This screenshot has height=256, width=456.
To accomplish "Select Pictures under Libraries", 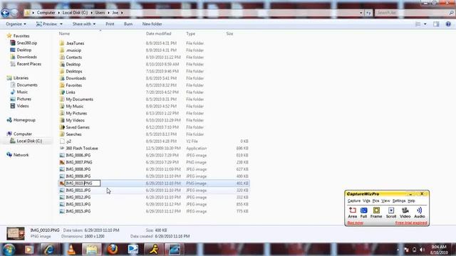I will pyautogui.click(x=21, y=99).
